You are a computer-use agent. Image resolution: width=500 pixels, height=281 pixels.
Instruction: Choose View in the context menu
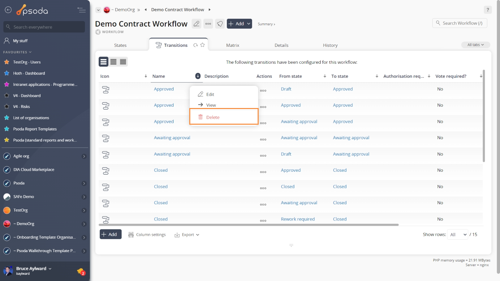(224, 105)
